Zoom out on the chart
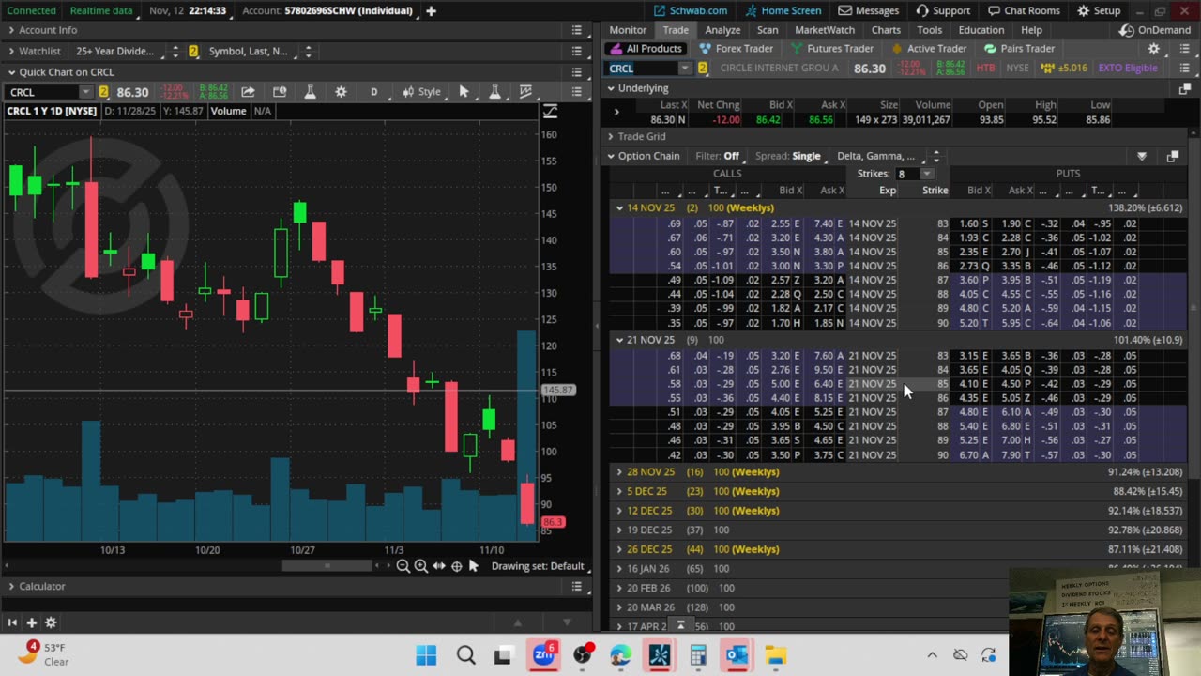 403,566
